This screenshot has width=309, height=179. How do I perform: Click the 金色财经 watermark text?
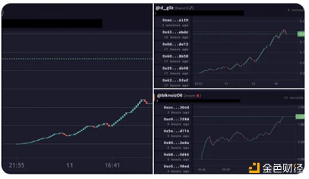(283, 168)
